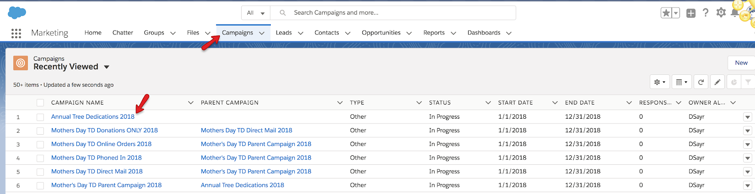Open the All search scope dropdown

[256, 13]
